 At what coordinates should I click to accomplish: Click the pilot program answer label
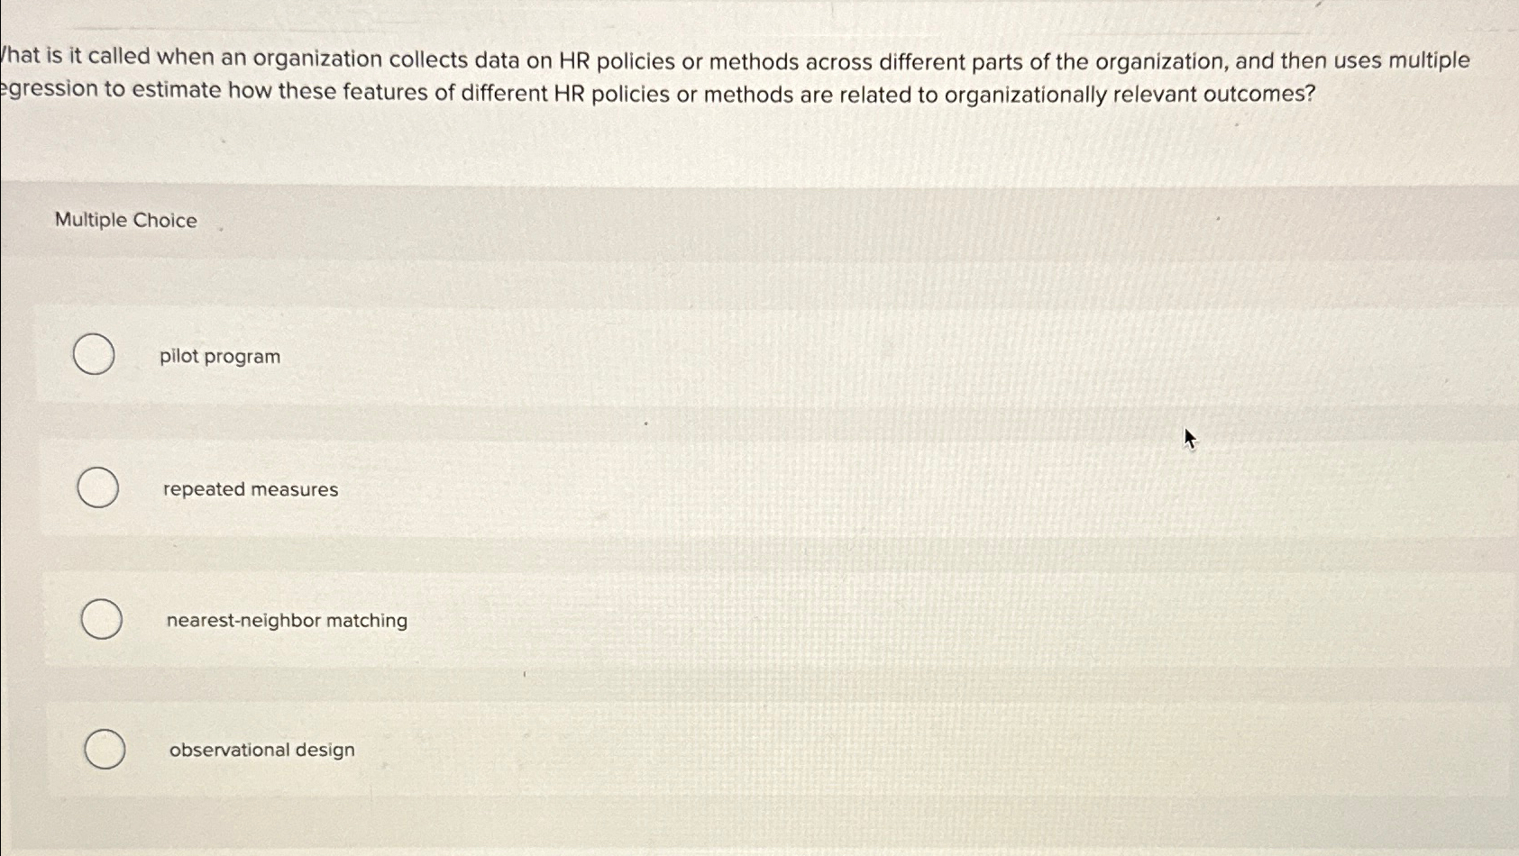point(221,356)
